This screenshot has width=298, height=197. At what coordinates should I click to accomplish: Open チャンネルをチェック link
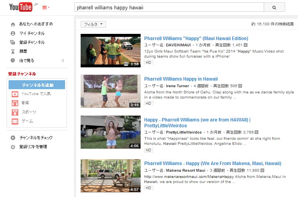pos(36,137)
